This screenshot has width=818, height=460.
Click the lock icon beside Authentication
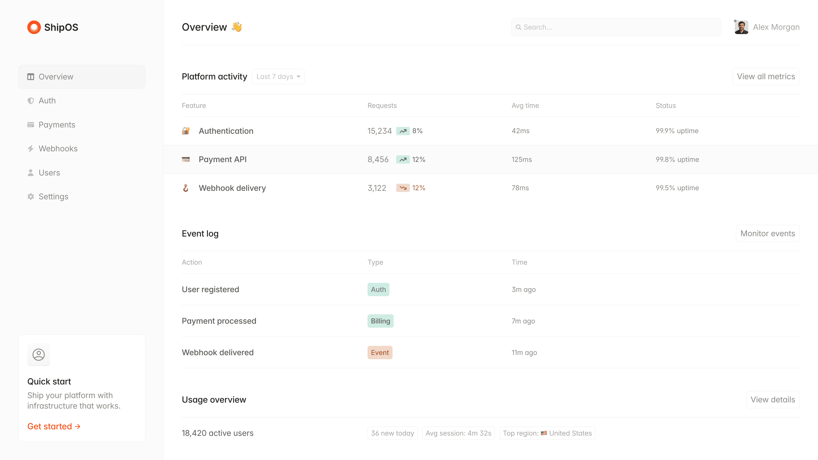click(186, 131)
